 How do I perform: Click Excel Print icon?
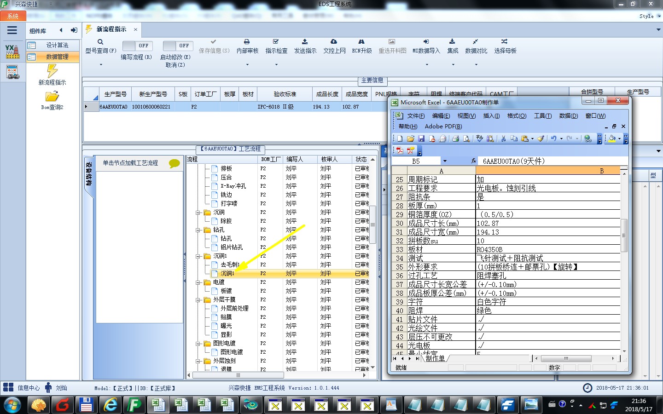(x=455, y=138)
